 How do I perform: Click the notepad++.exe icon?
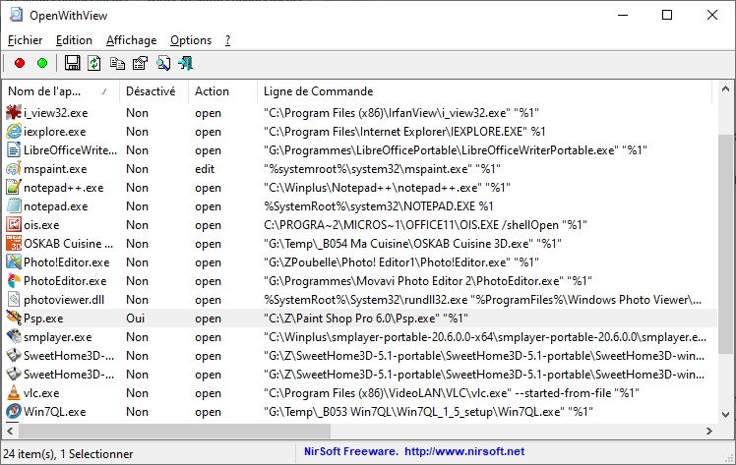pos(14,188)
